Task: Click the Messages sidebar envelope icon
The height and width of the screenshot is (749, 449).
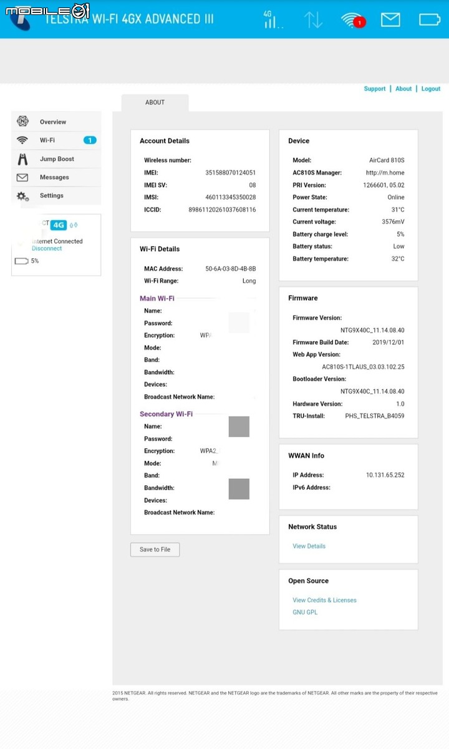Action: (x=22, y=178)
